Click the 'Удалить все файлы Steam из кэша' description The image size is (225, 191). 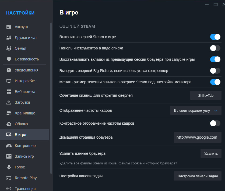pyautogui.click(x=118, y=163)
